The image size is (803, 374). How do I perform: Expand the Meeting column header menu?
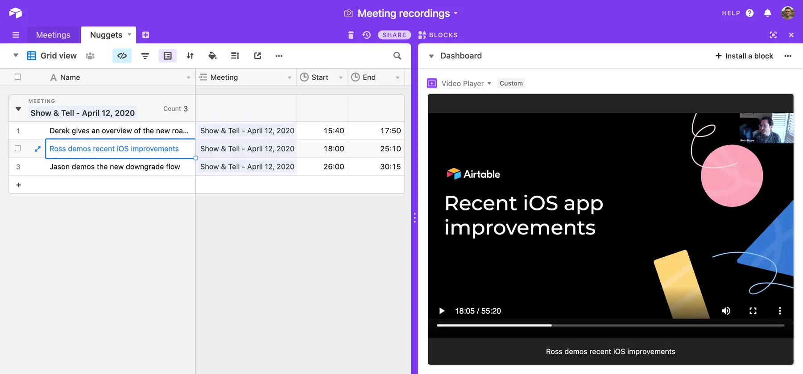point(290,78)
